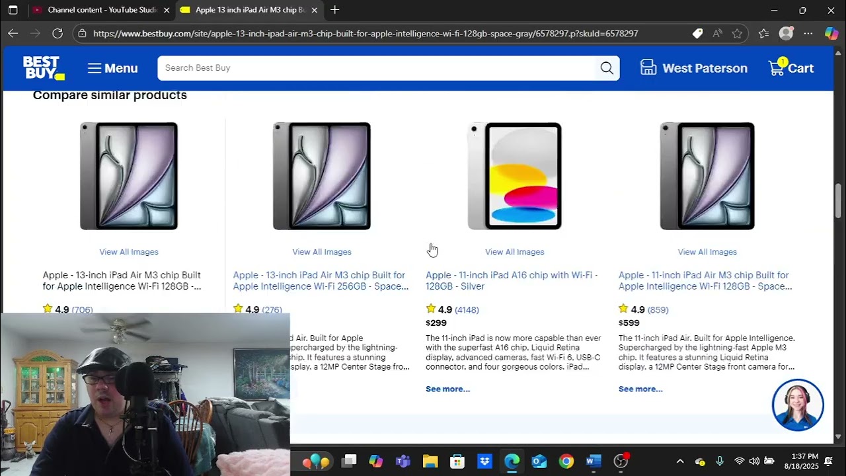View All Images for 13-inch 128GB iPad Air
Viewport: 846px width, 476px height.
[129, 252]
